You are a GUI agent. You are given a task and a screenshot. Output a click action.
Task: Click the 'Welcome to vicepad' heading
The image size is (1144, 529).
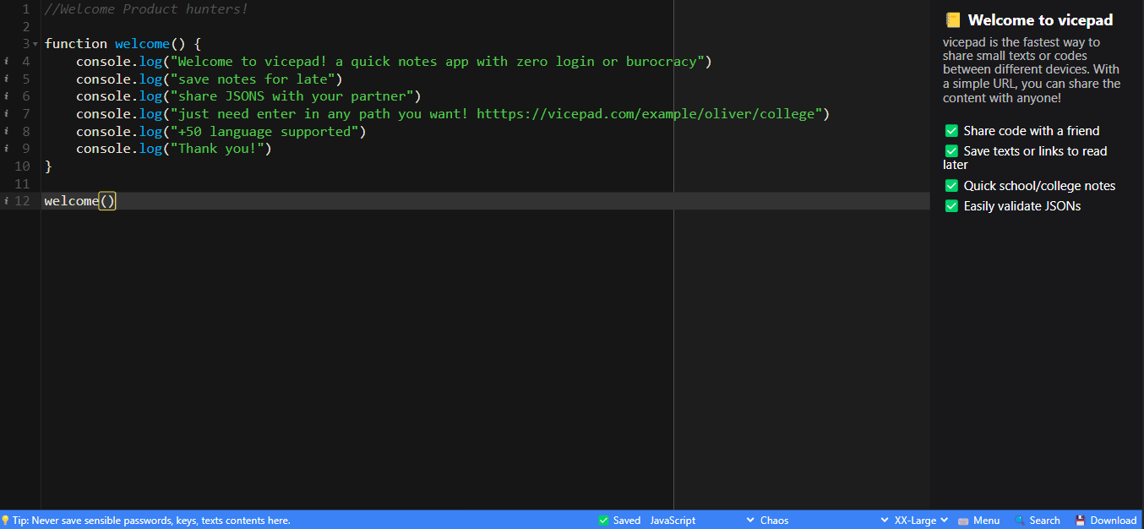[1040, 20]
